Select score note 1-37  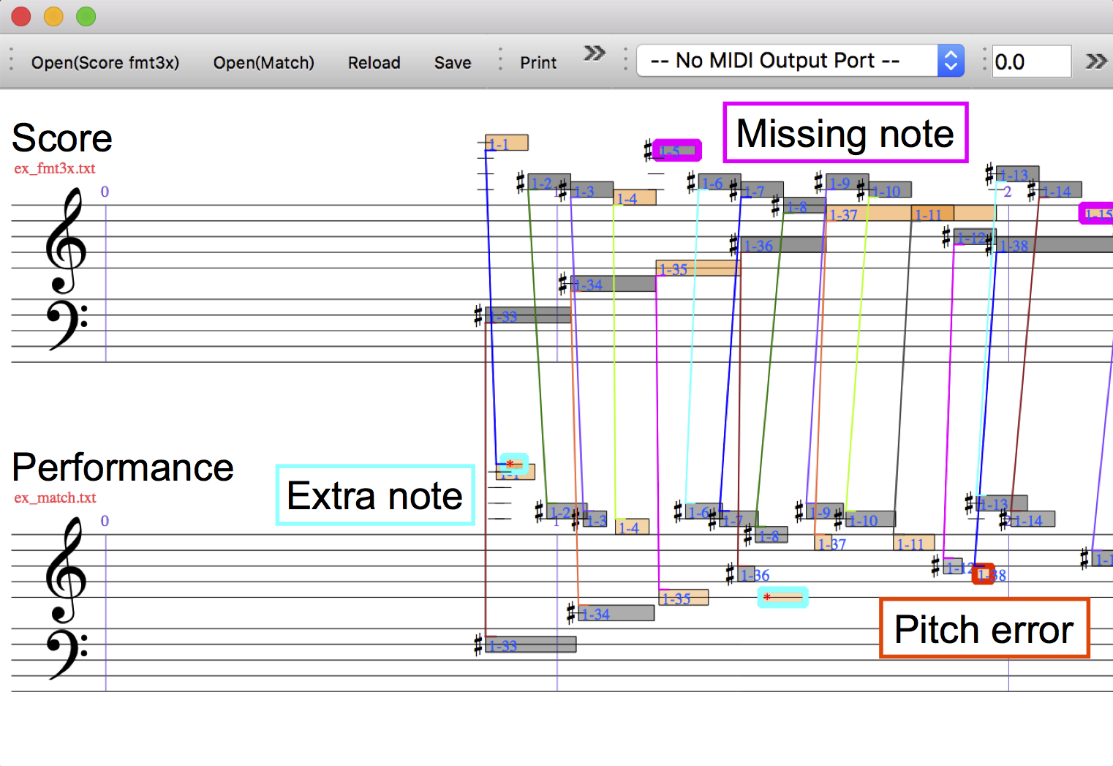(868, 214)
